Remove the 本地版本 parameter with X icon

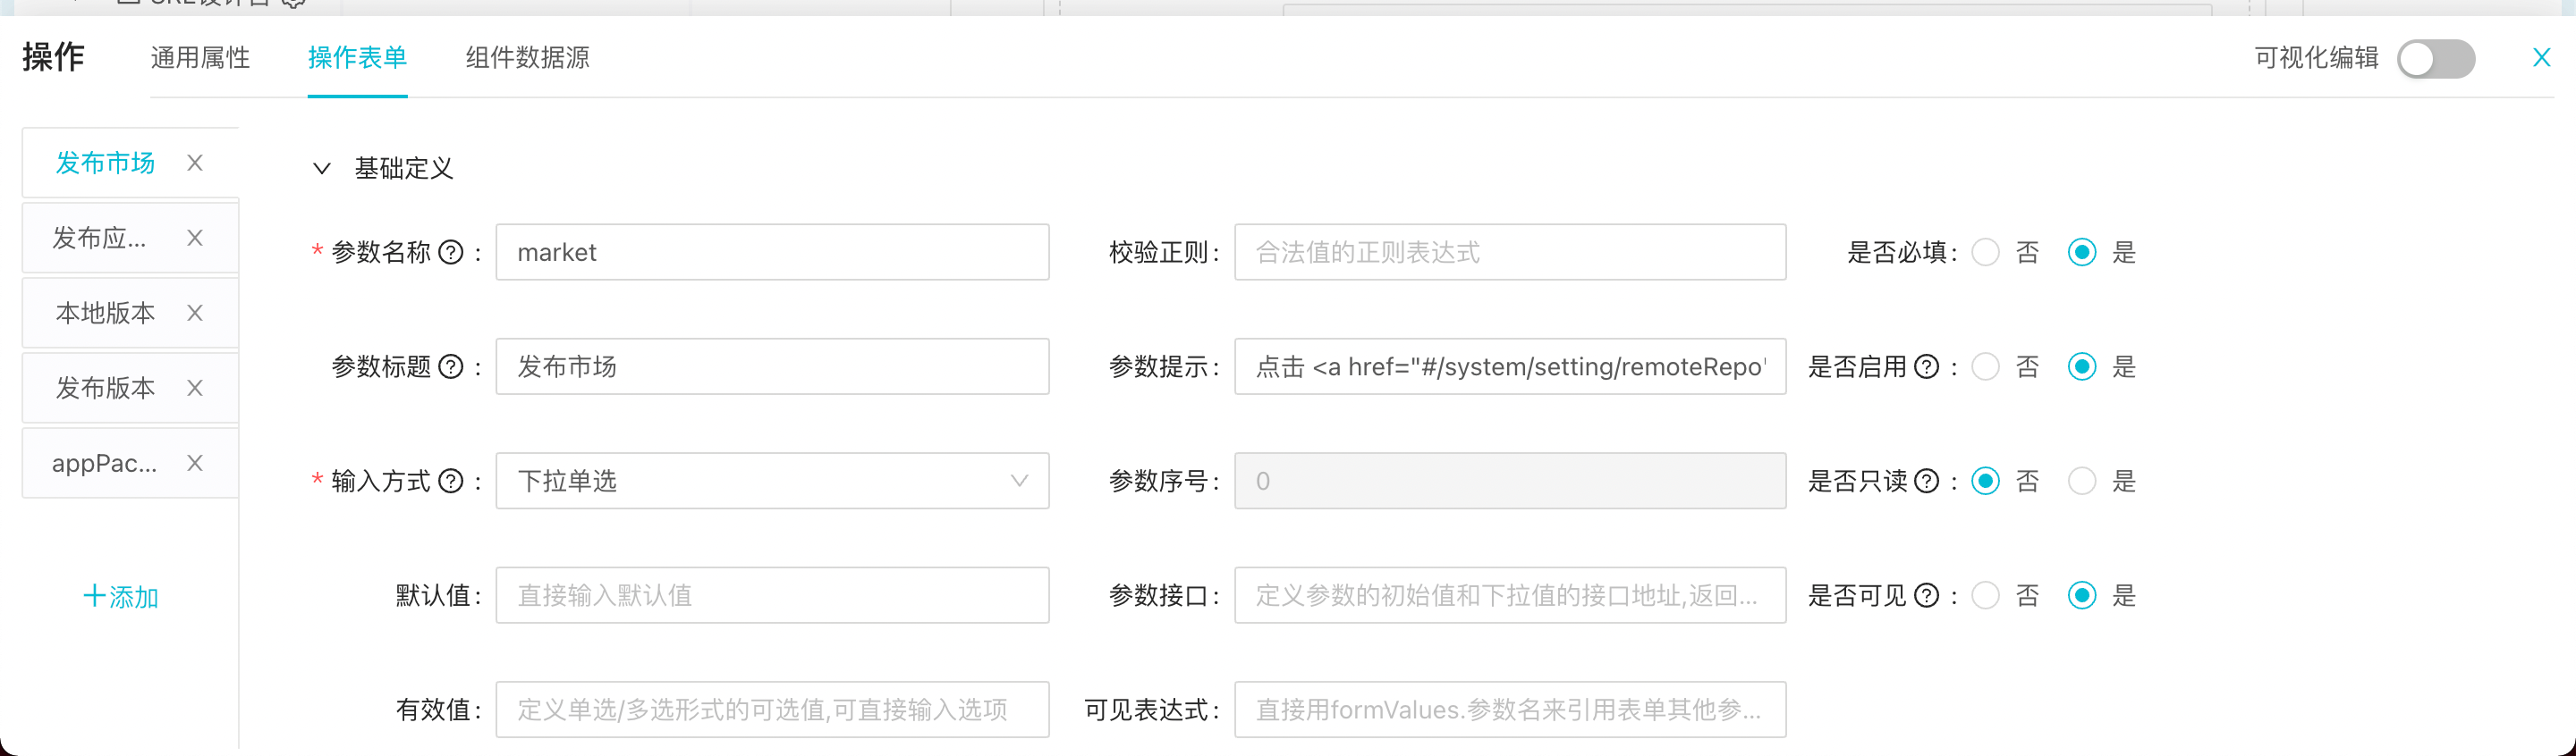(x=195, y=314)
